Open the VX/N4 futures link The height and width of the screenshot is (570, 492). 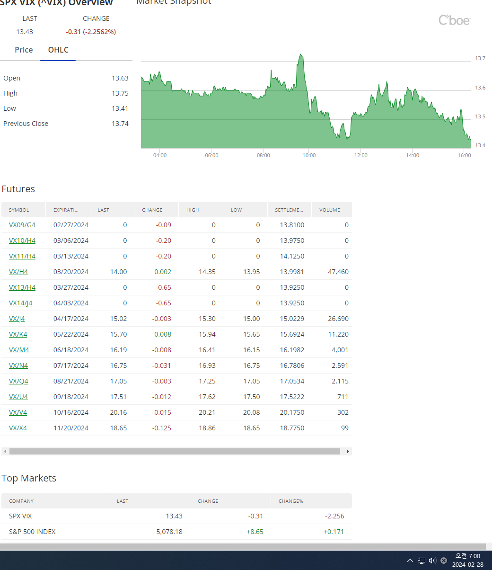18,365
